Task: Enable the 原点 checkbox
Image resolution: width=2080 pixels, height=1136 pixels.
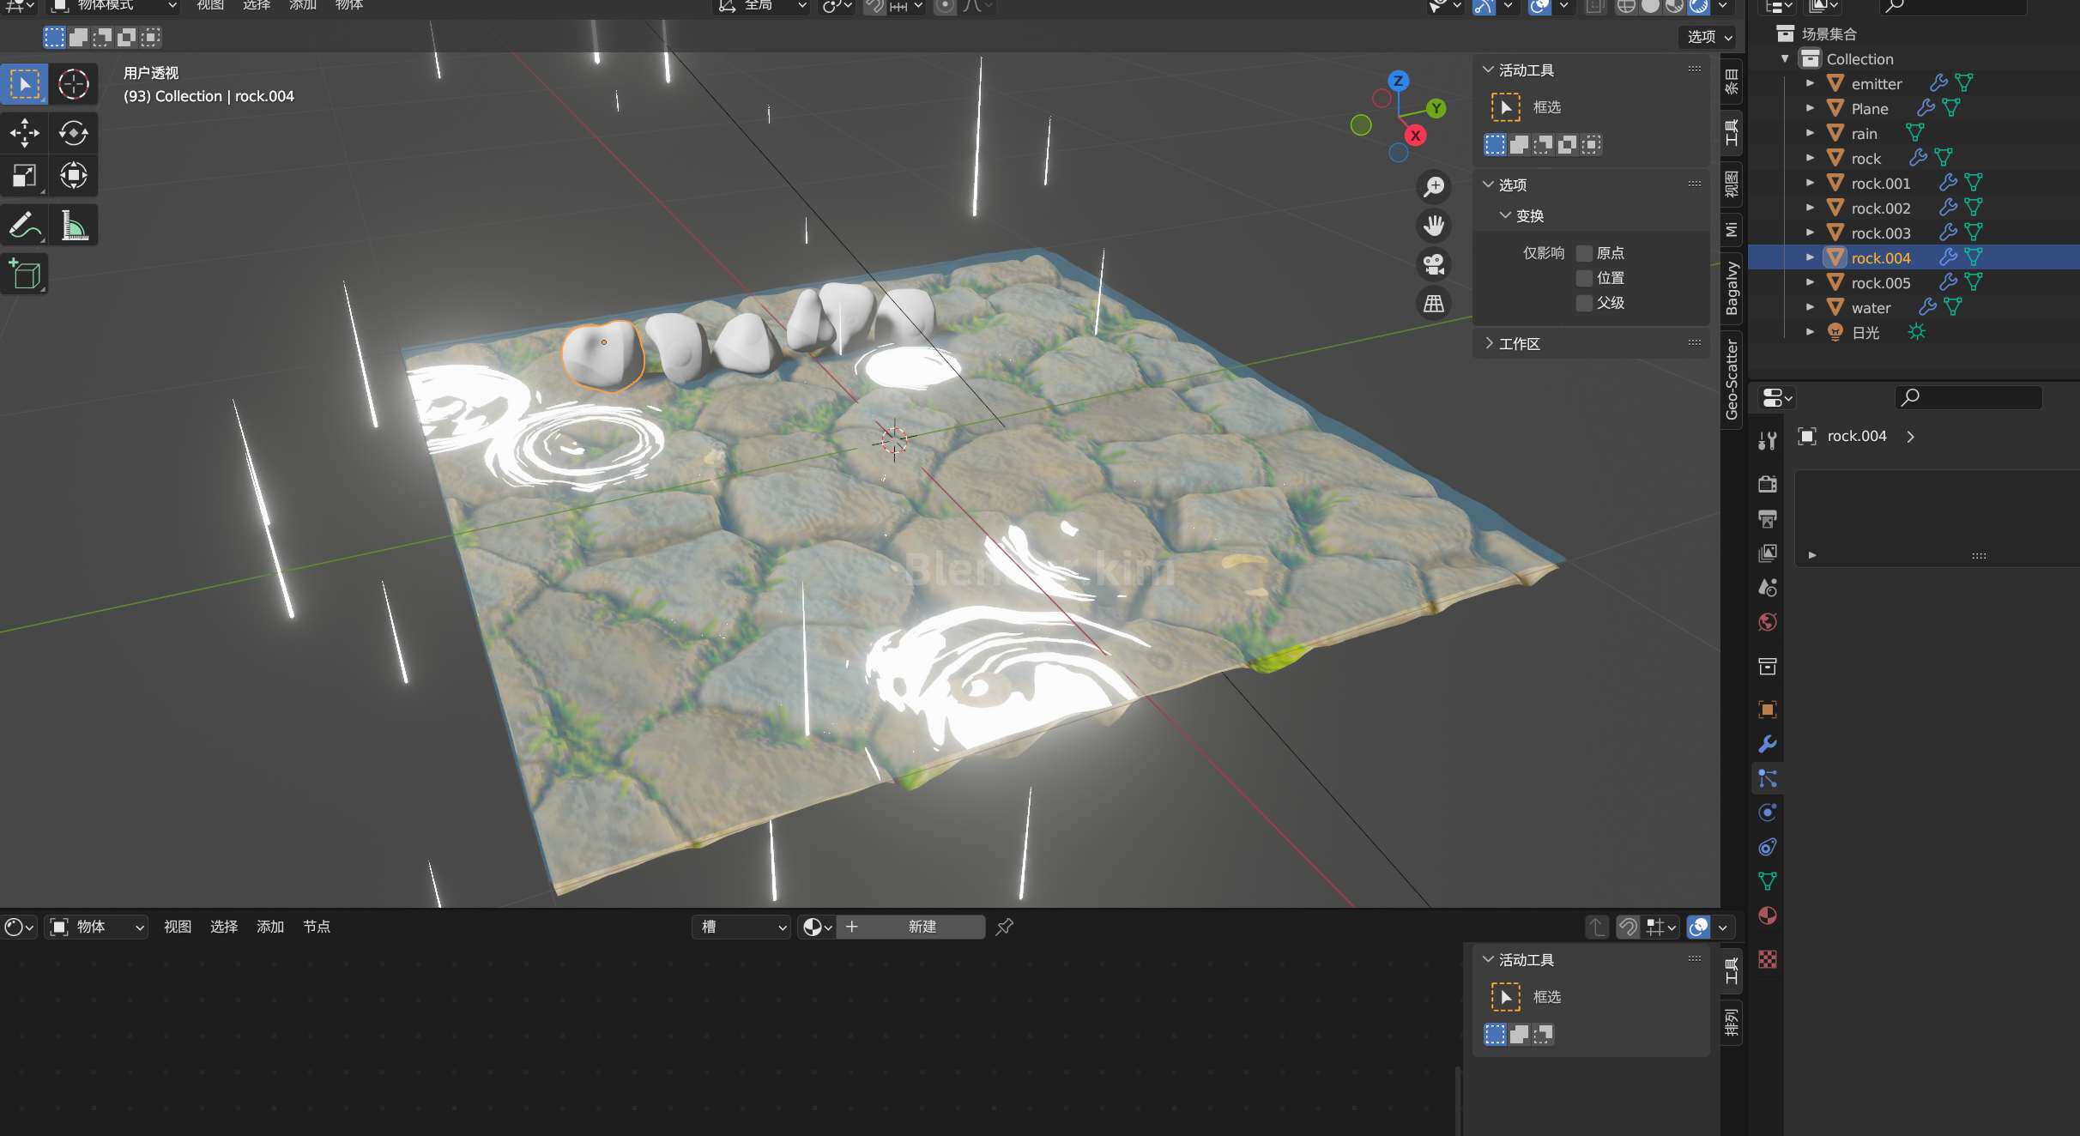Action: (1584, 253)
